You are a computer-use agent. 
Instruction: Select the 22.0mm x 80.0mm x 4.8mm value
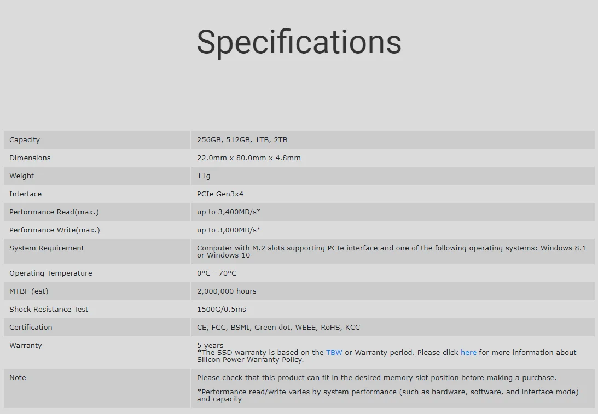pos(248,158)
